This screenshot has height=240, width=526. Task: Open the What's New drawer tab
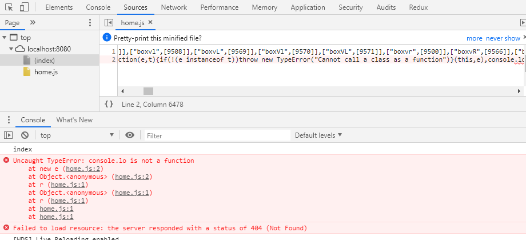point(74,120)
